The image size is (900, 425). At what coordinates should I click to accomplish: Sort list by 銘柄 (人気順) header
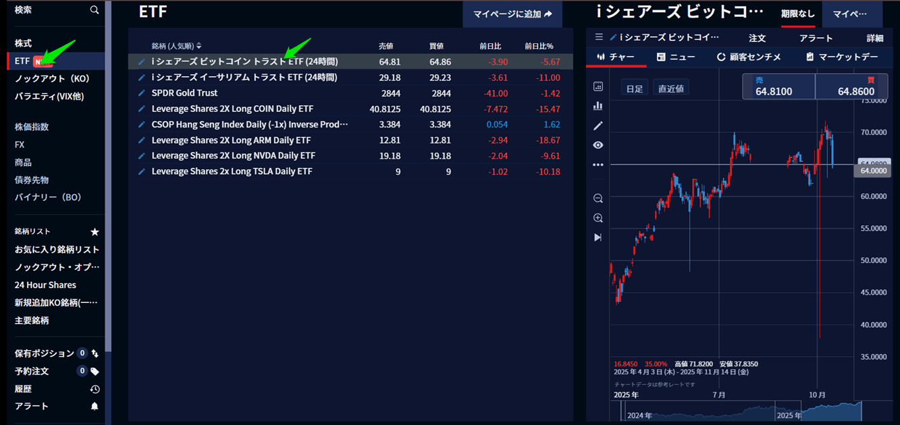point(176,46)
